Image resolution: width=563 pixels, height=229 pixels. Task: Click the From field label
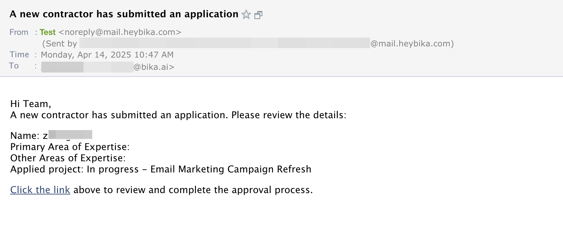point(19,32)
